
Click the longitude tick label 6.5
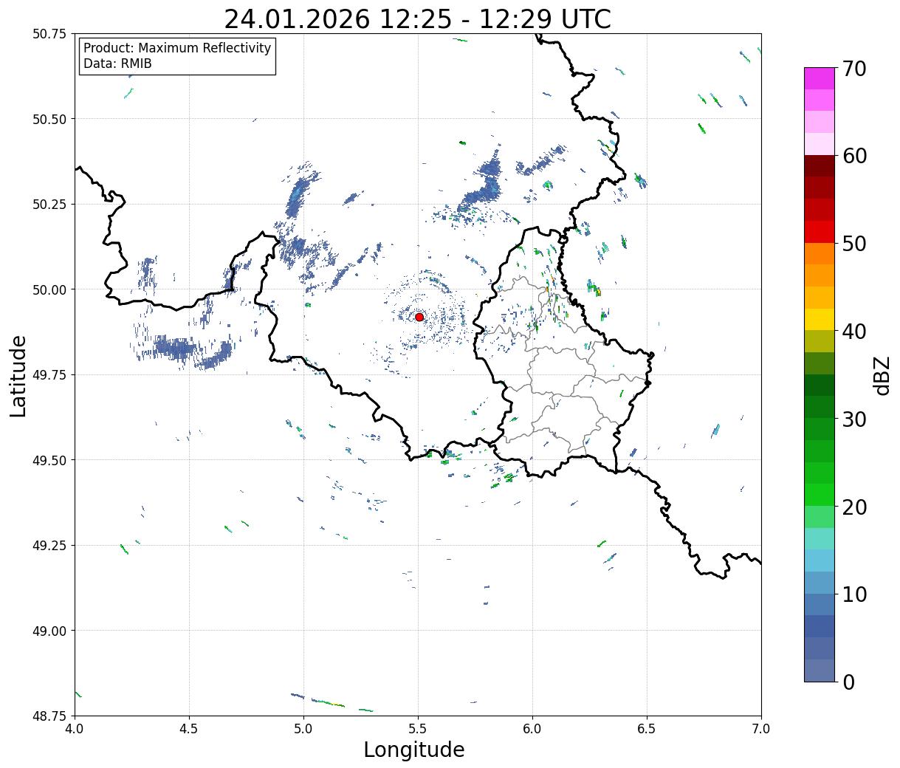(x=647, y=729)
